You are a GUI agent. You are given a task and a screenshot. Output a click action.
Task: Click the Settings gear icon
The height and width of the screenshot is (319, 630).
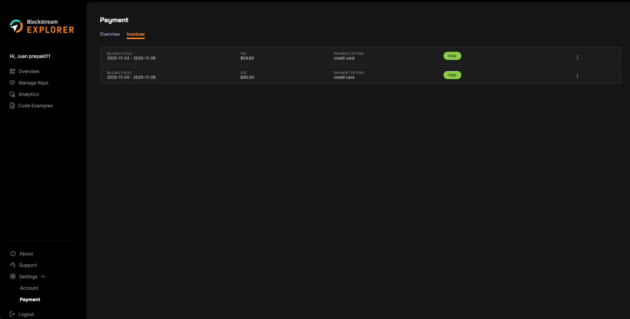tap(12, 276)
